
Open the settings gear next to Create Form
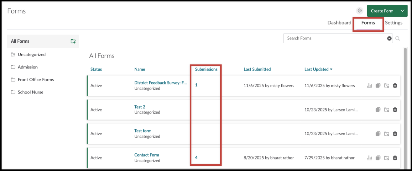click(360, 11)
